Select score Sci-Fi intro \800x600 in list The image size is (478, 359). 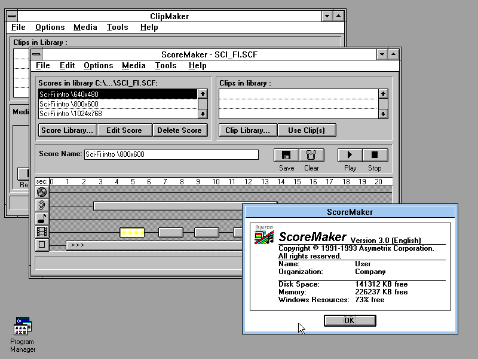[x=118, y=104]
